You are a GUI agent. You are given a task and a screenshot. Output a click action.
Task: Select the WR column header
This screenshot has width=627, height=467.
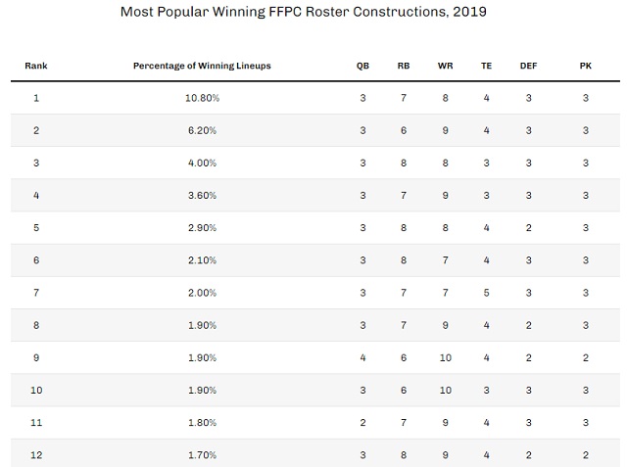point(445,66)
